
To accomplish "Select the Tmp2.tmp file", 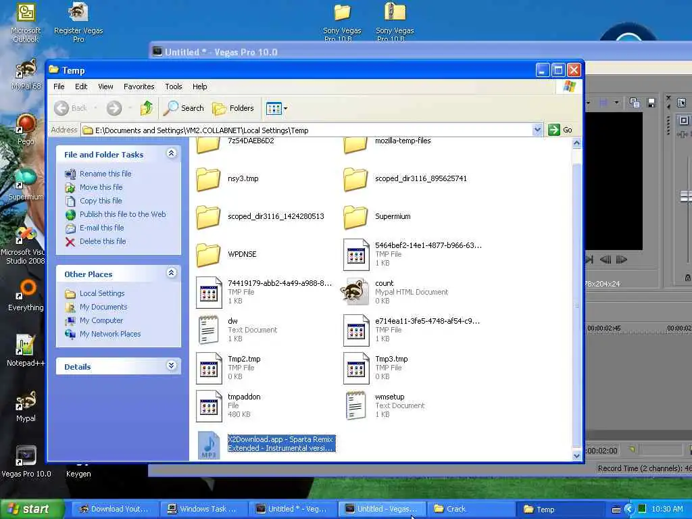I will [228, 368].
